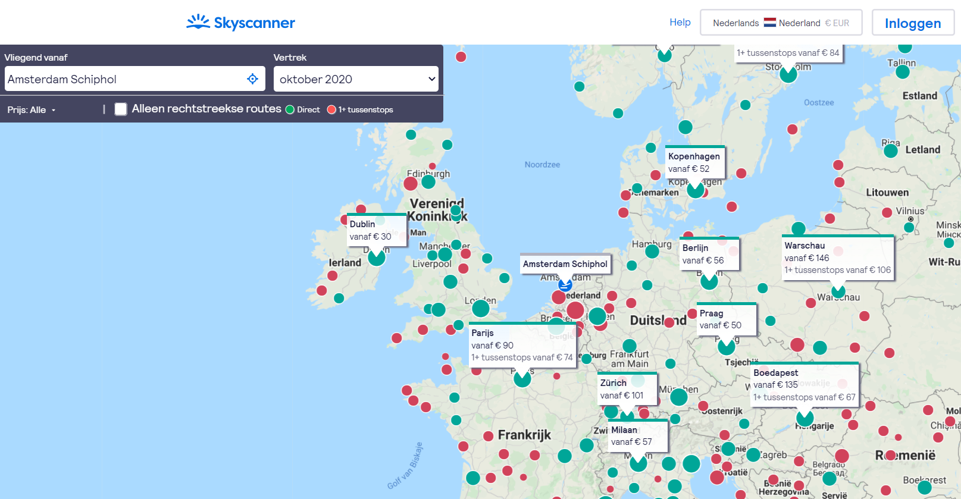Open the Zürich vanaf € 101 card

point(627,389)
